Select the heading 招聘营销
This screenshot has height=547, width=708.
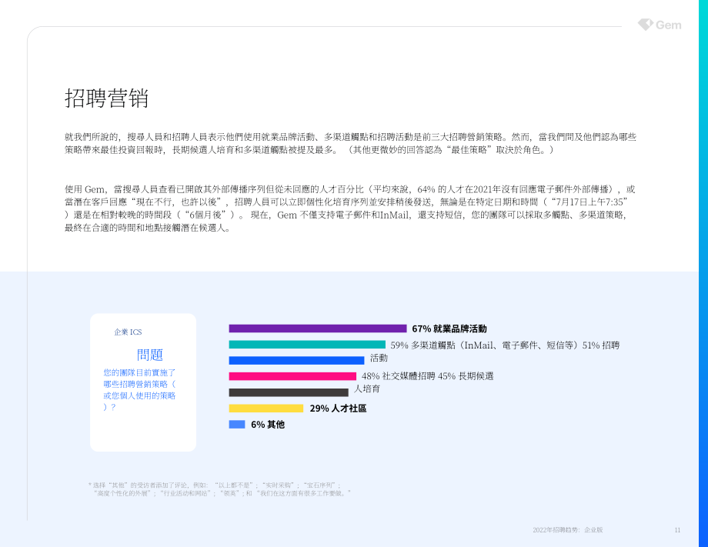pyautogui.click(x=106, y=98)
